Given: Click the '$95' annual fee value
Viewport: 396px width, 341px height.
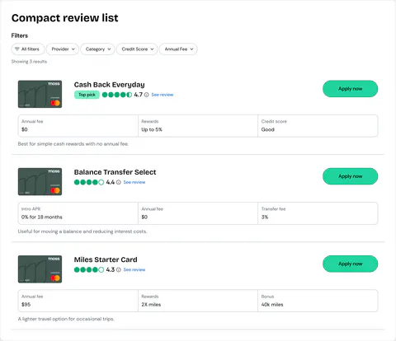Looking at the screenshot, I should [26, 305].
